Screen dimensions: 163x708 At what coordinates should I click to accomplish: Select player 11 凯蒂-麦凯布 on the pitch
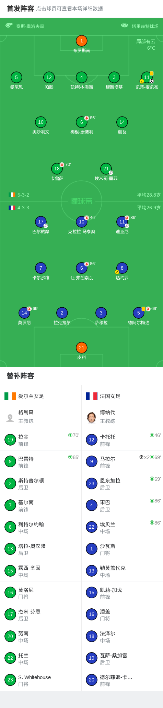point(147,77)
